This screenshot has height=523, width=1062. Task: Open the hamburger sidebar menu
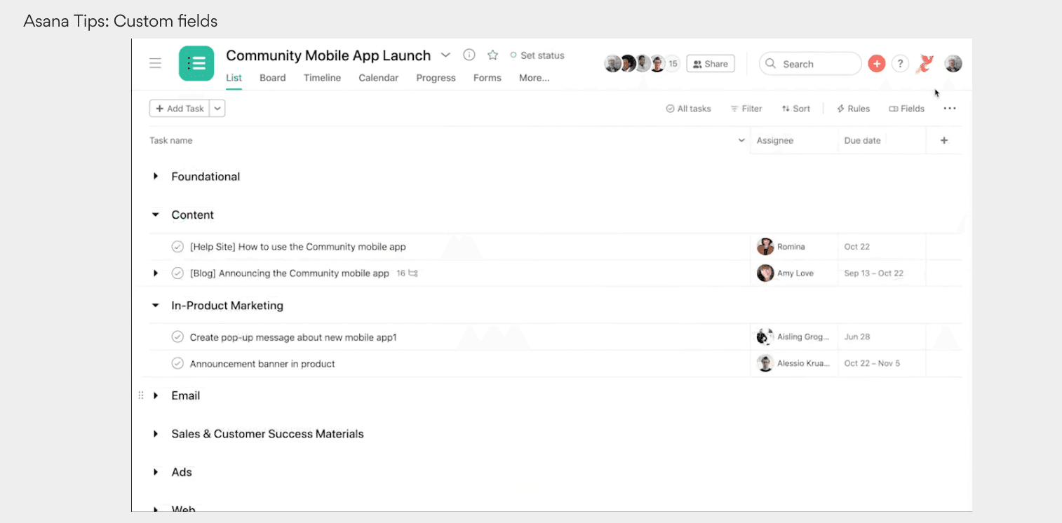coord(156,64)
